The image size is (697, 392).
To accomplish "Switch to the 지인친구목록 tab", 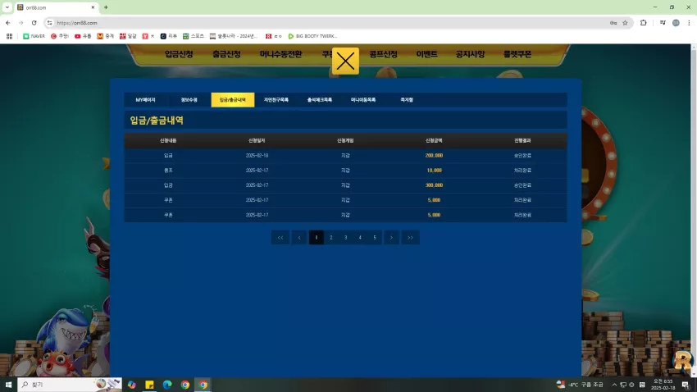I will click(276, 100).
